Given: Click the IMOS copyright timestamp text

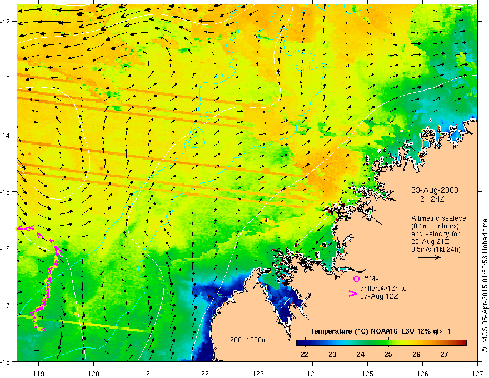Looking at the screenshot, I should [x=485, y=286].
